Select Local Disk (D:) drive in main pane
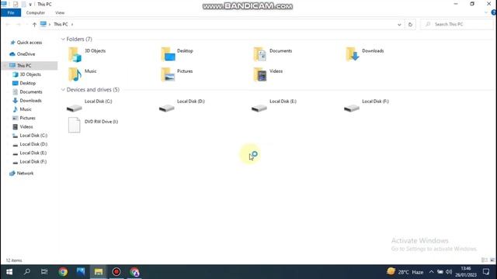497x279 pixels. (182, 105)
